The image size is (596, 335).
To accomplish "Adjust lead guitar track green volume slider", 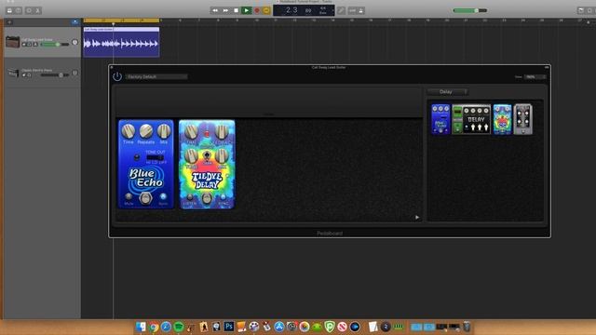I will click(x=55, y=45).
